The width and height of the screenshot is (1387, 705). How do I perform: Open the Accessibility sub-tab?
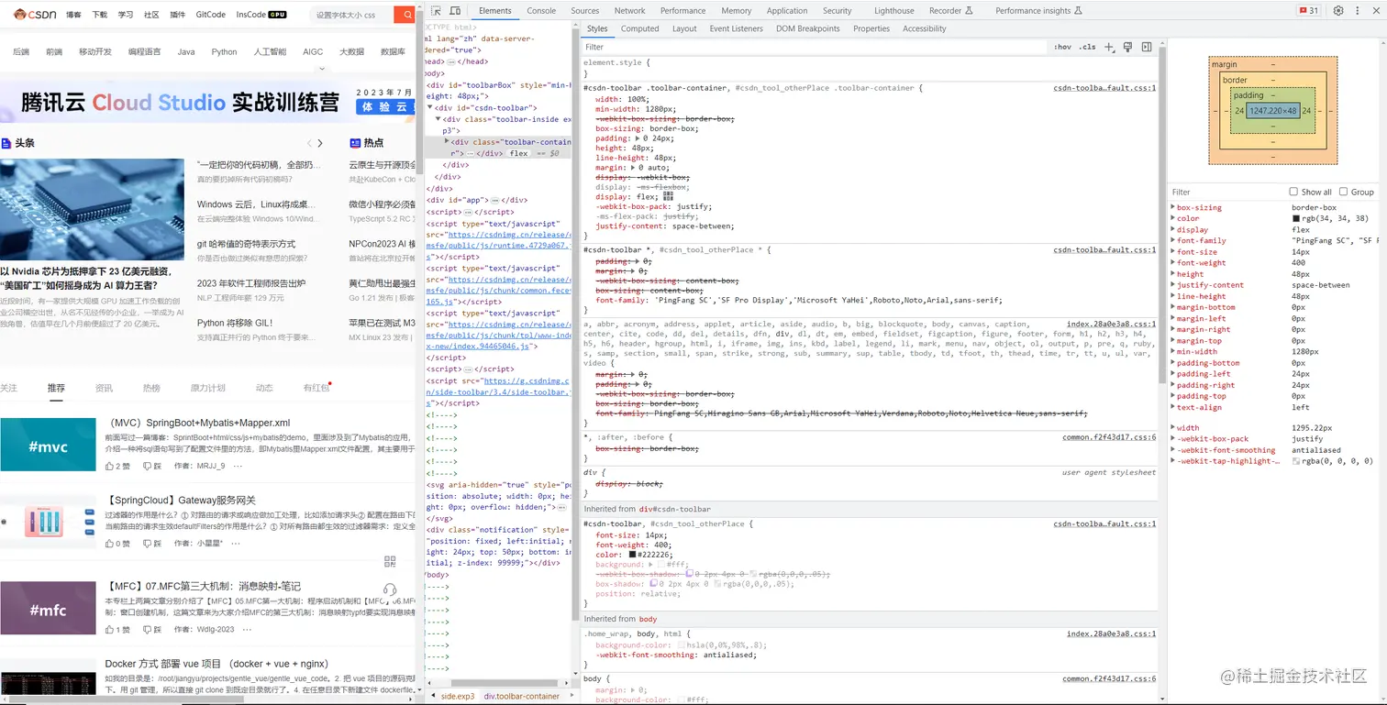point(924,28)
